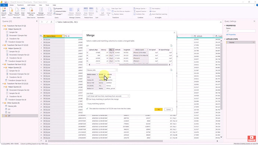Collapse Transform File from D2 [2] group
The width and height of the screenshot is (258, 145).
coord(3,64)
